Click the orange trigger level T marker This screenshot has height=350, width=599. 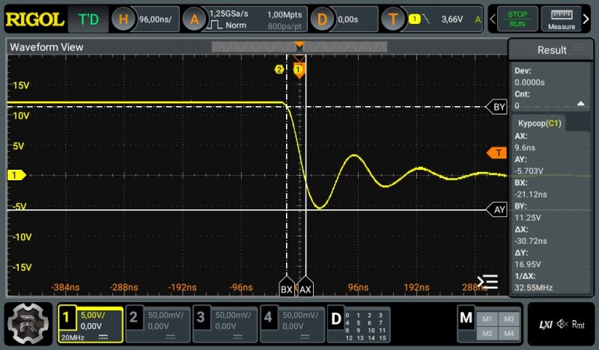[496, 153]
